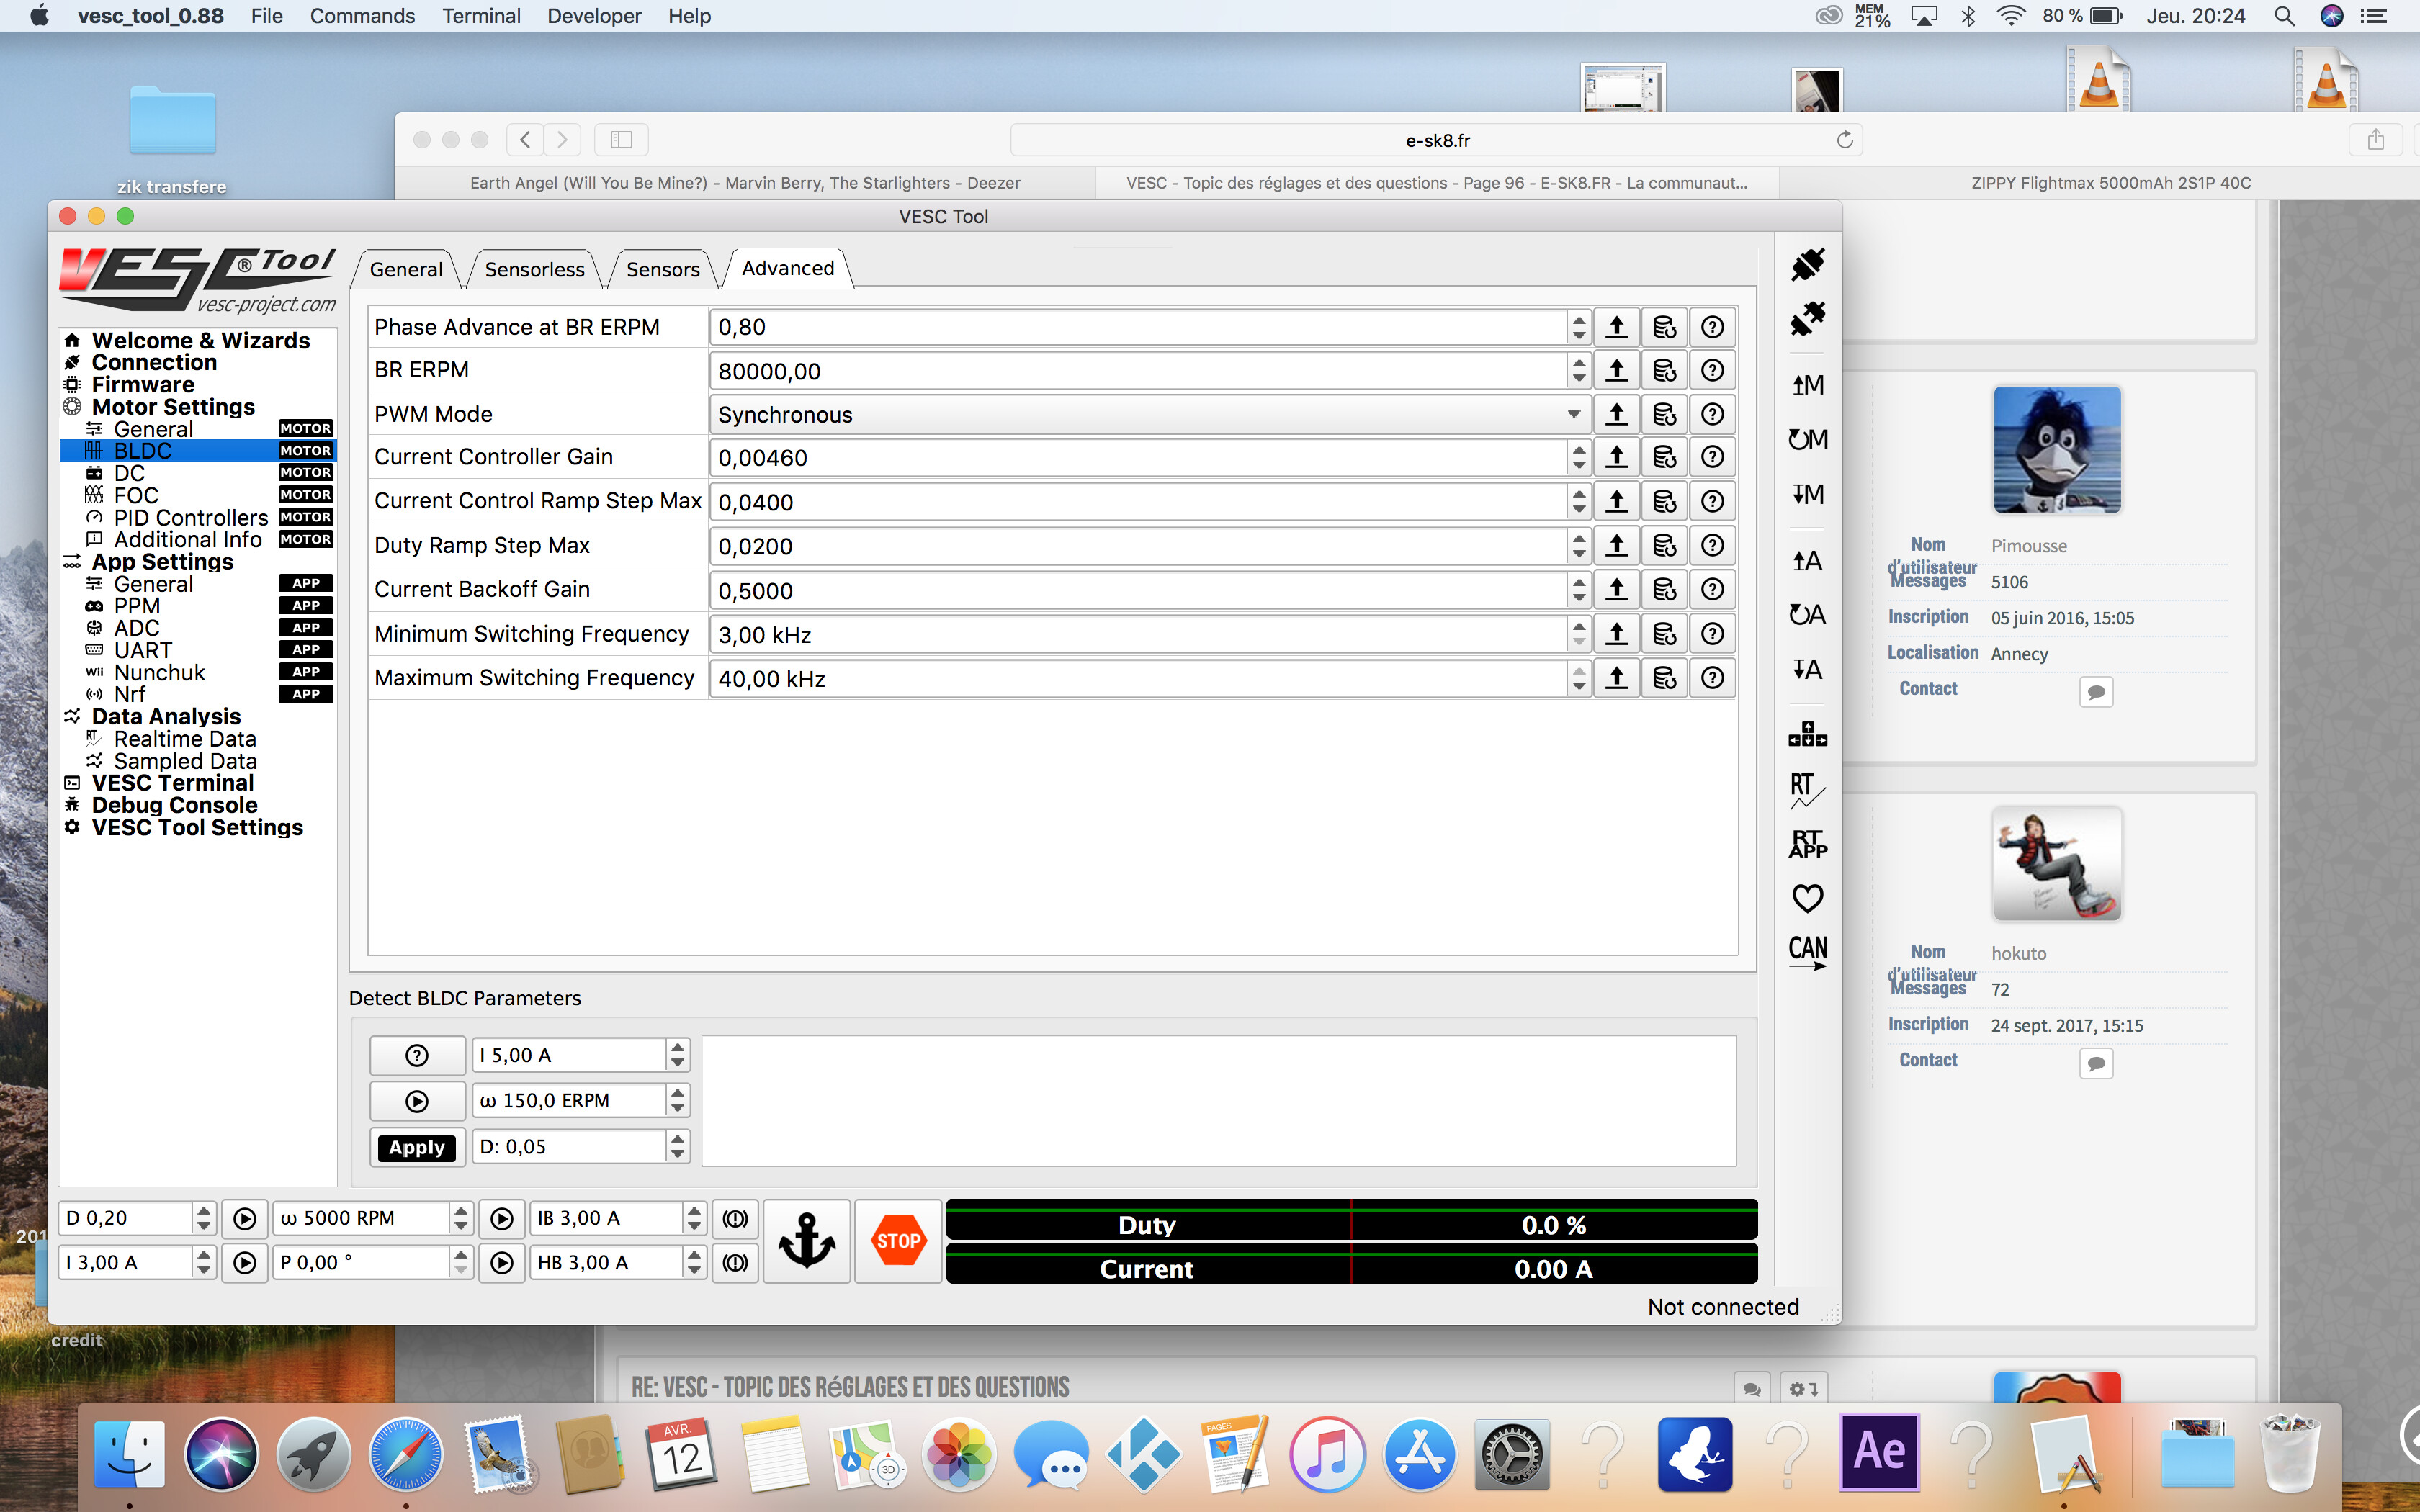
Task: Click play button next to P 0,00 °
Action: [x=502, y=1263]
